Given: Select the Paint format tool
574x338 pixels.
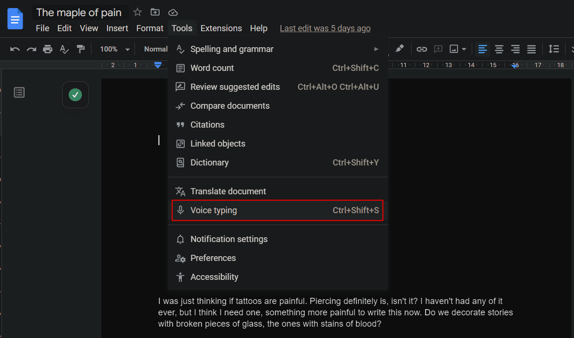Looking at the screenshot, I should [x=81, y=49].
